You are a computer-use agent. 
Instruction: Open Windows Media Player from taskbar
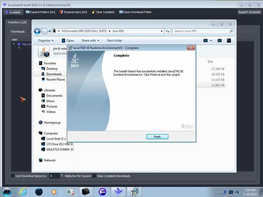(x=54, y=192)
